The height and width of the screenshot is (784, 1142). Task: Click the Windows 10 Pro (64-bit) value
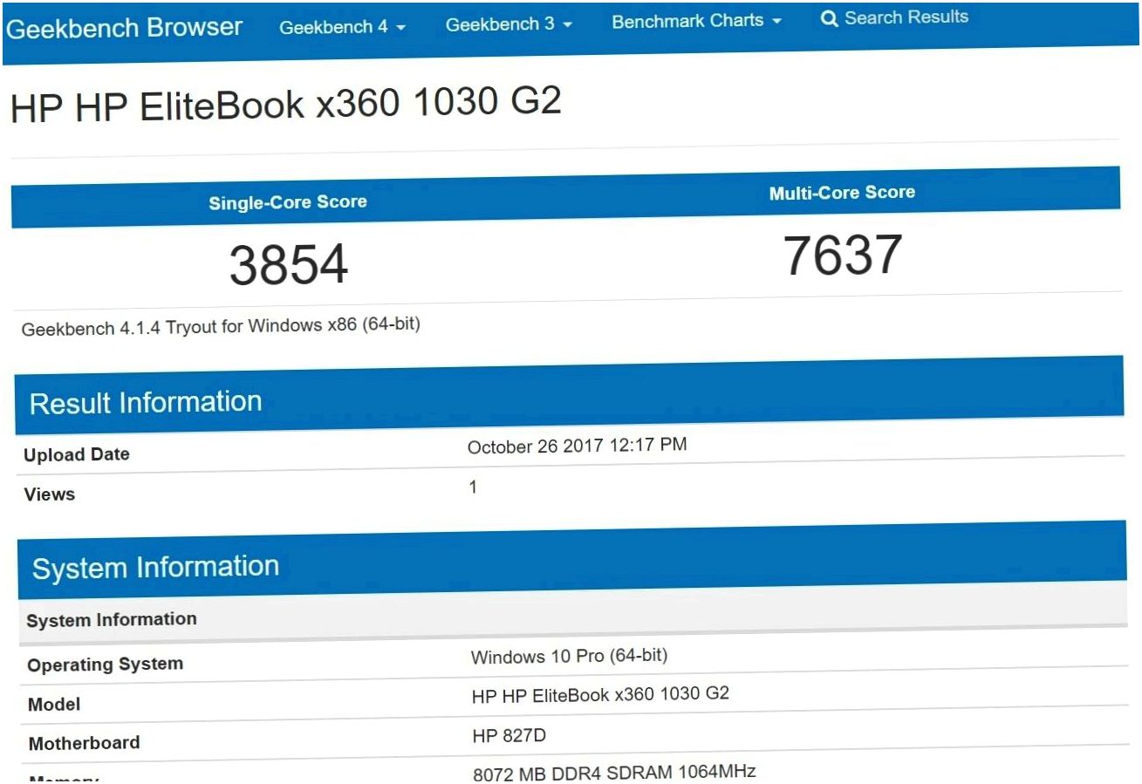click(x=569, y=656)
